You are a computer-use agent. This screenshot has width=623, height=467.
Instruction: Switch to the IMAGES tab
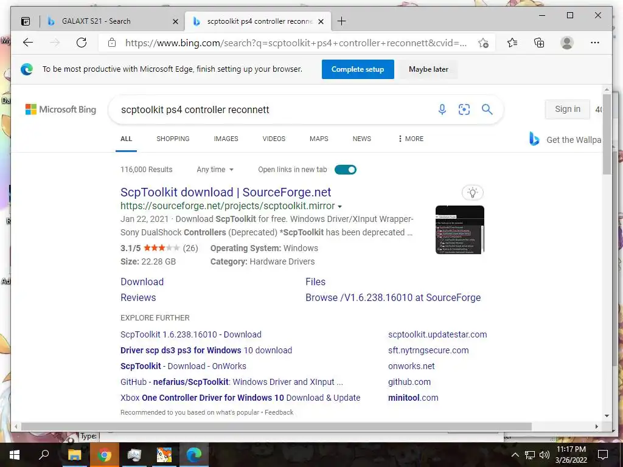point(226,139)
